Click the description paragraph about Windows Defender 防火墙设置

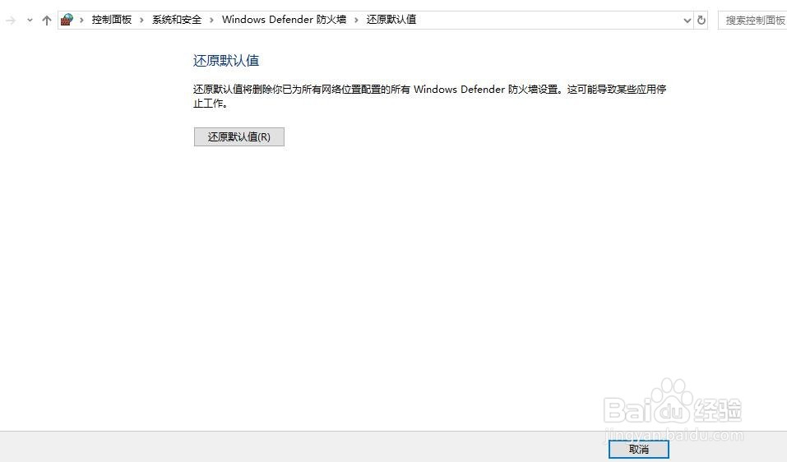[x=429, y=96]
